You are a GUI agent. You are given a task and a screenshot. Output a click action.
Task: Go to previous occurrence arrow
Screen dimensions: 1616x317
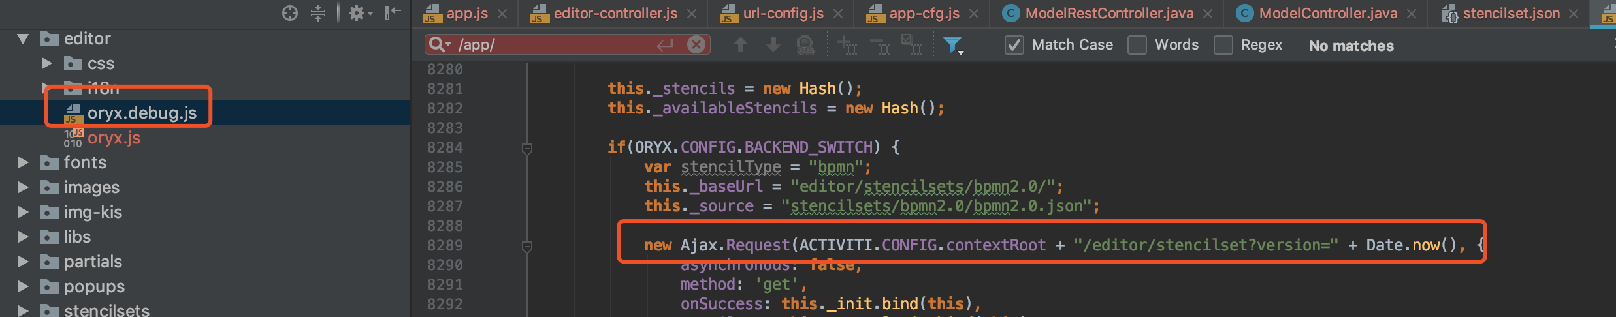click(741, 44)
